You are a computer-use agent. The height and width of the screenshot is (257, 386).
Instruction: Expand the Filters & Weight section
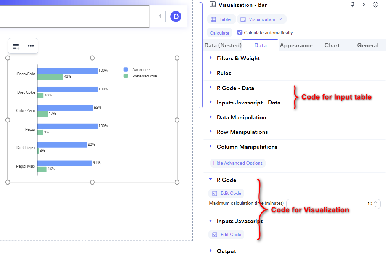tap(211, 58)
